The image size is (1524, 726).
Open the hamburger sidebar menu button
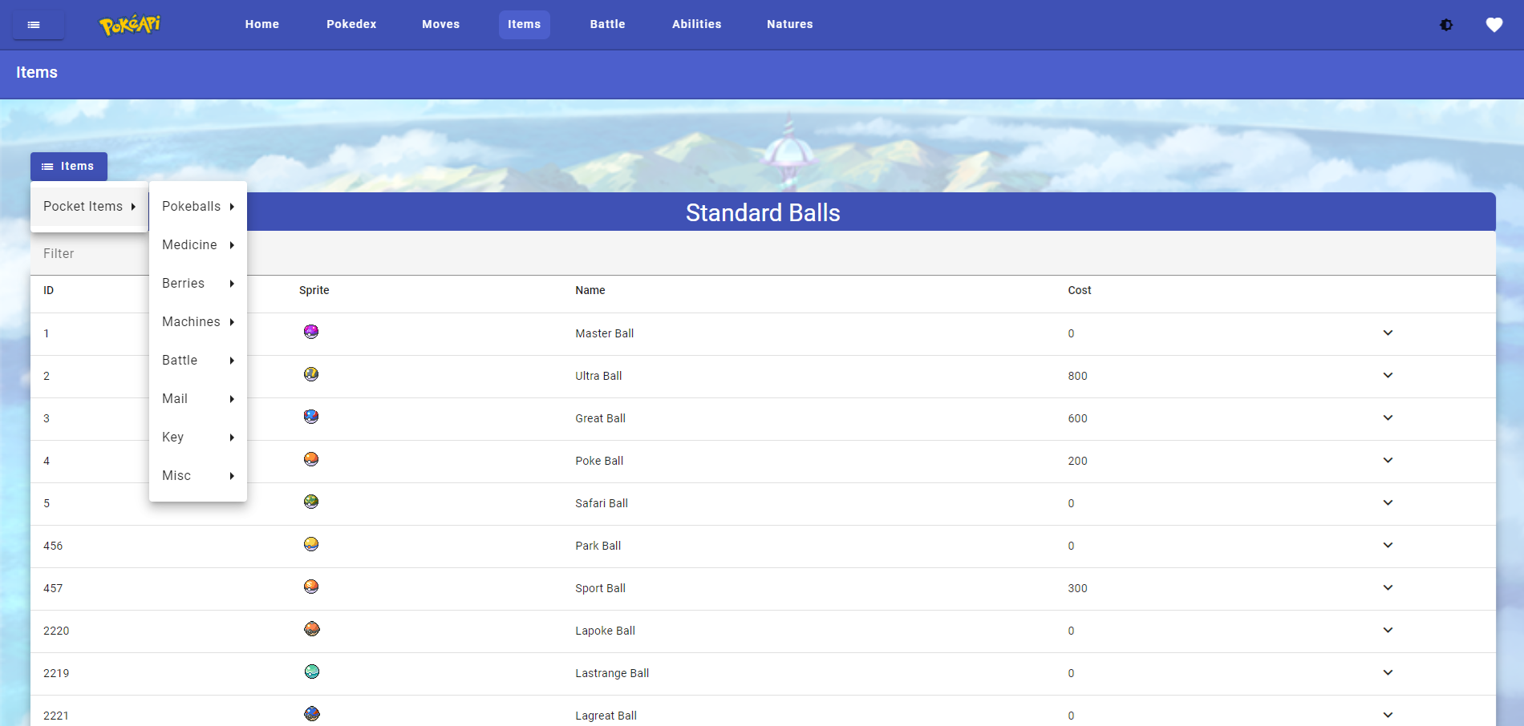tap(38, 25)
